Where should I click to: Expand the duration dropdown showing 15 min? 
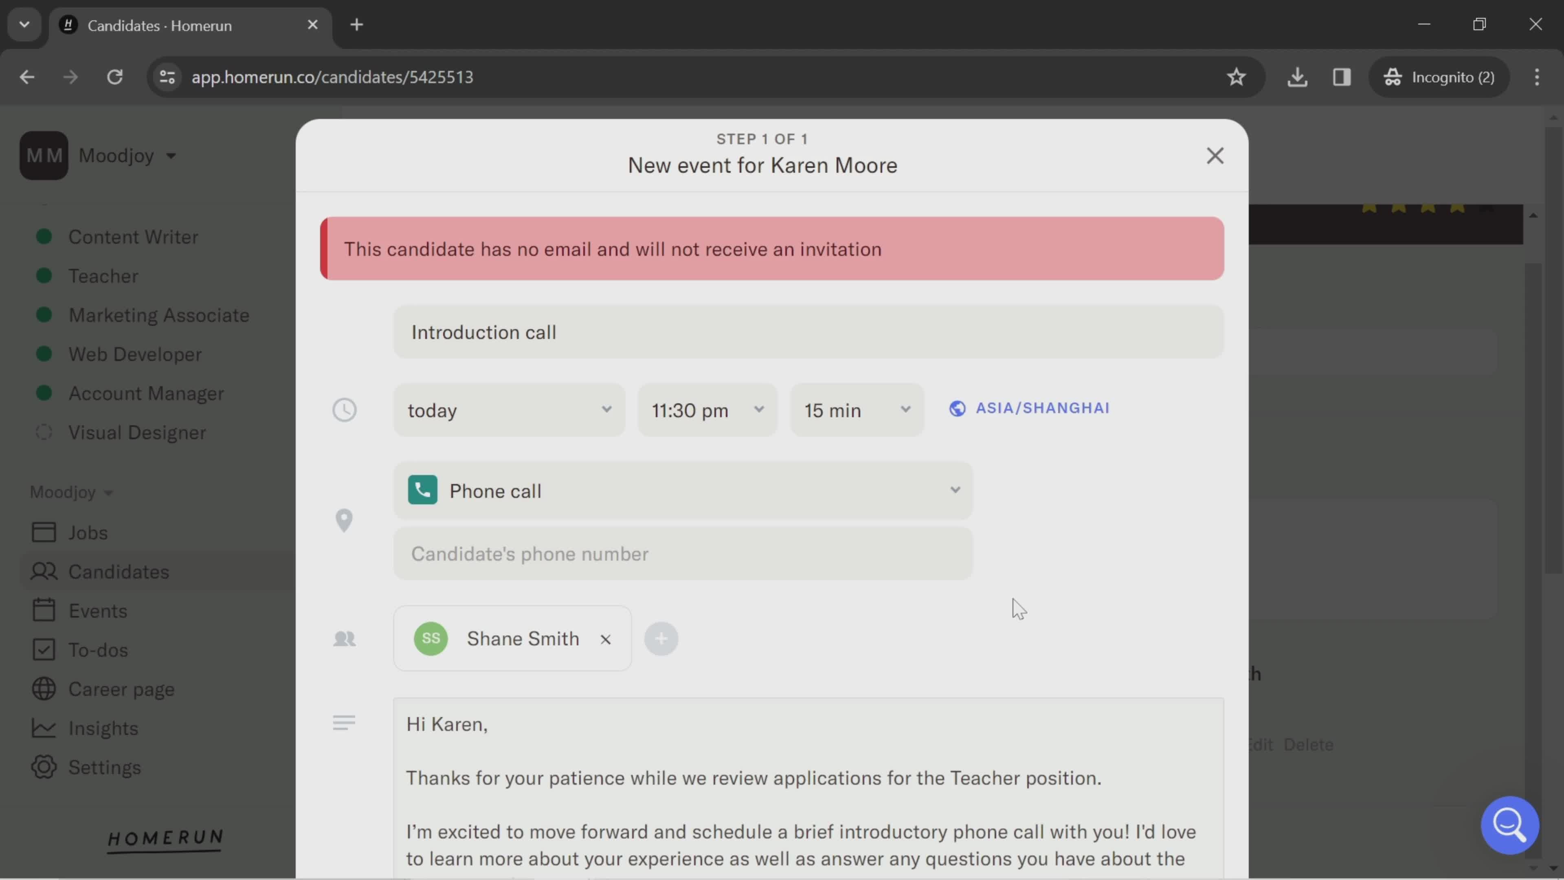pos(856,409)
